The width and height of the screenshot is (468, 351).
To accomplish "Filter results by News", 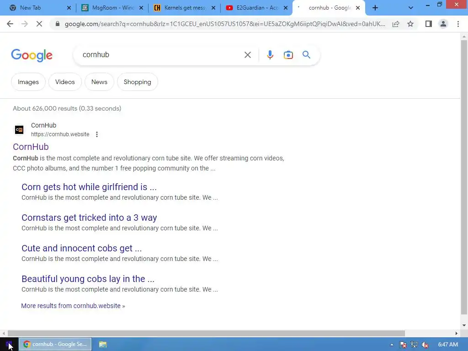I will tap(99, 82).
